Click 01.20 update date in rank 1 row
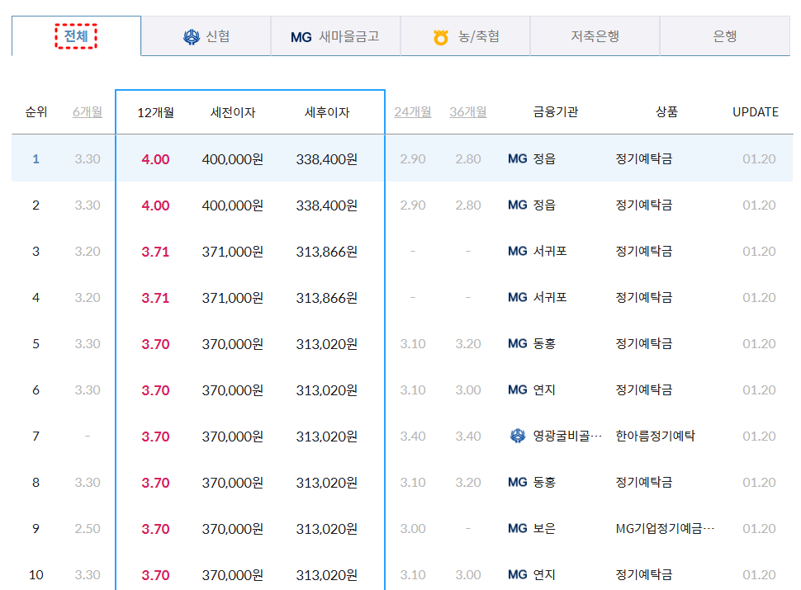 759,159
